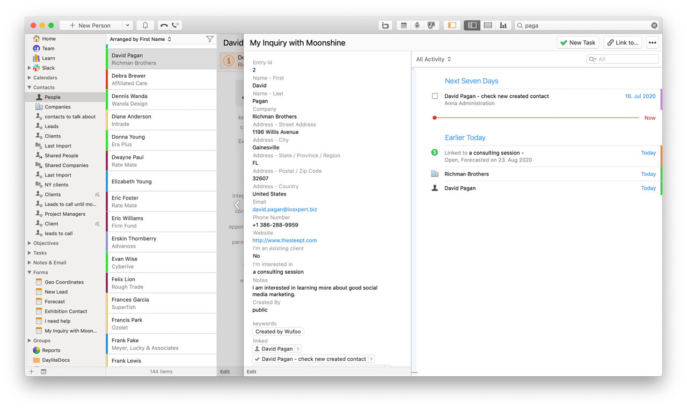Image resolution: width=687 pixels, height=409 pixels.
Task: Click the phone call log icon
Action: click(x=176, y=25)
